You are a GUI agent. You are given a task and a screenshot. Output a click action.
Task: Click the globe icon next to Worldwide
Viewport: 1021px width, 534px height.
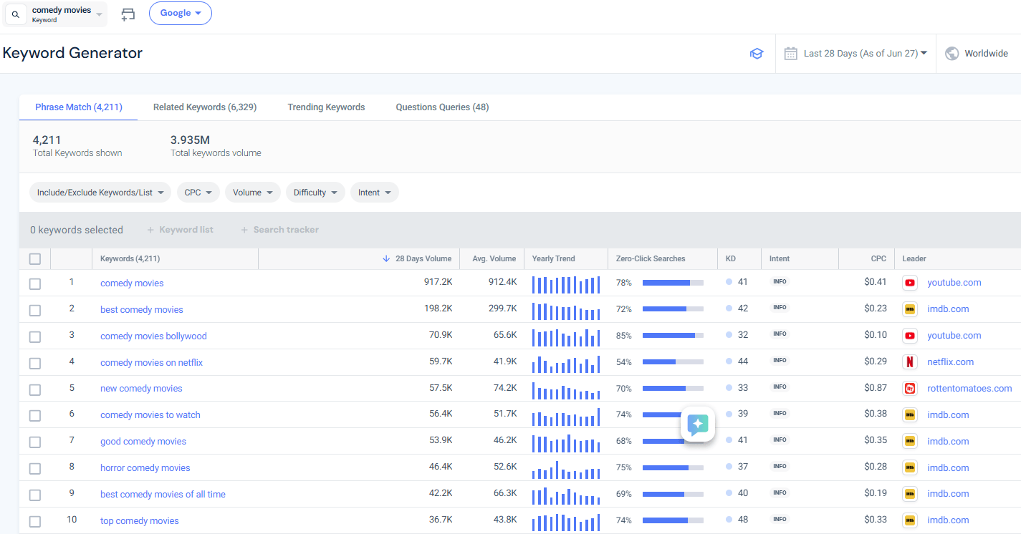coord(952,54)
